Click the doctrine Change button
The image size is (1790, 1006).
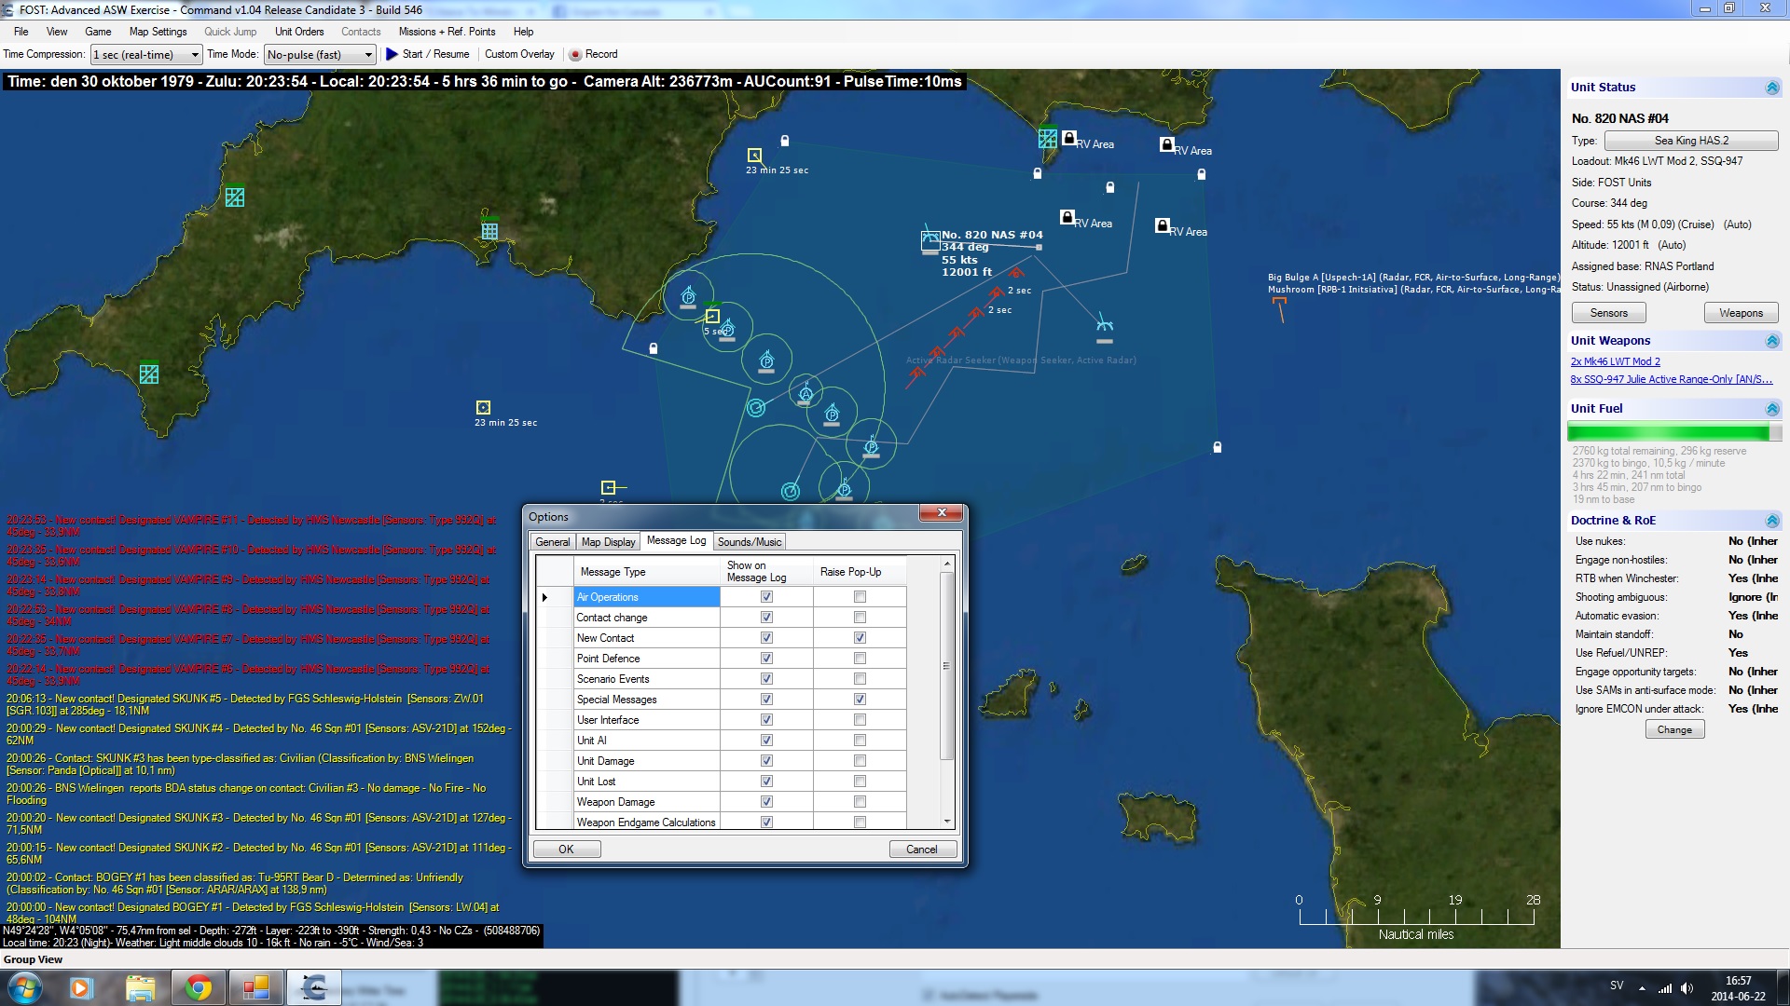point(1674,730)
